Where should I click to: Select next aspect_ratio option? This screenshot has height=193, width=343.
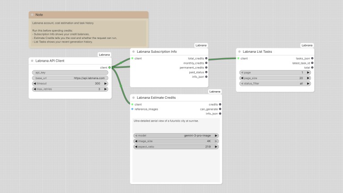pyautogui.click(x=216, y=147)
